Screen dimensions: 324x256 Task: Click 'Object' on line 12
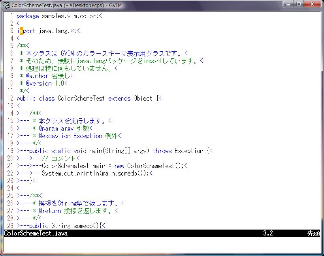point(143,98)
